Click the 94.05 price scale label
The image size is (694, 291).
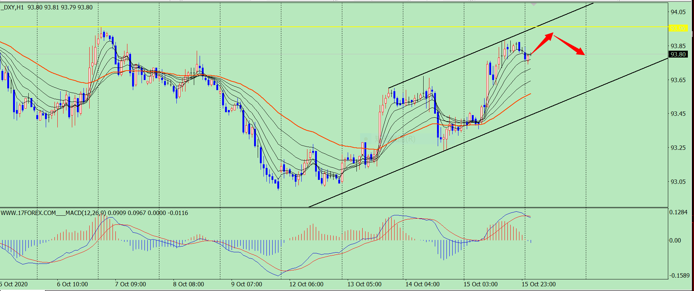[678, 12]
